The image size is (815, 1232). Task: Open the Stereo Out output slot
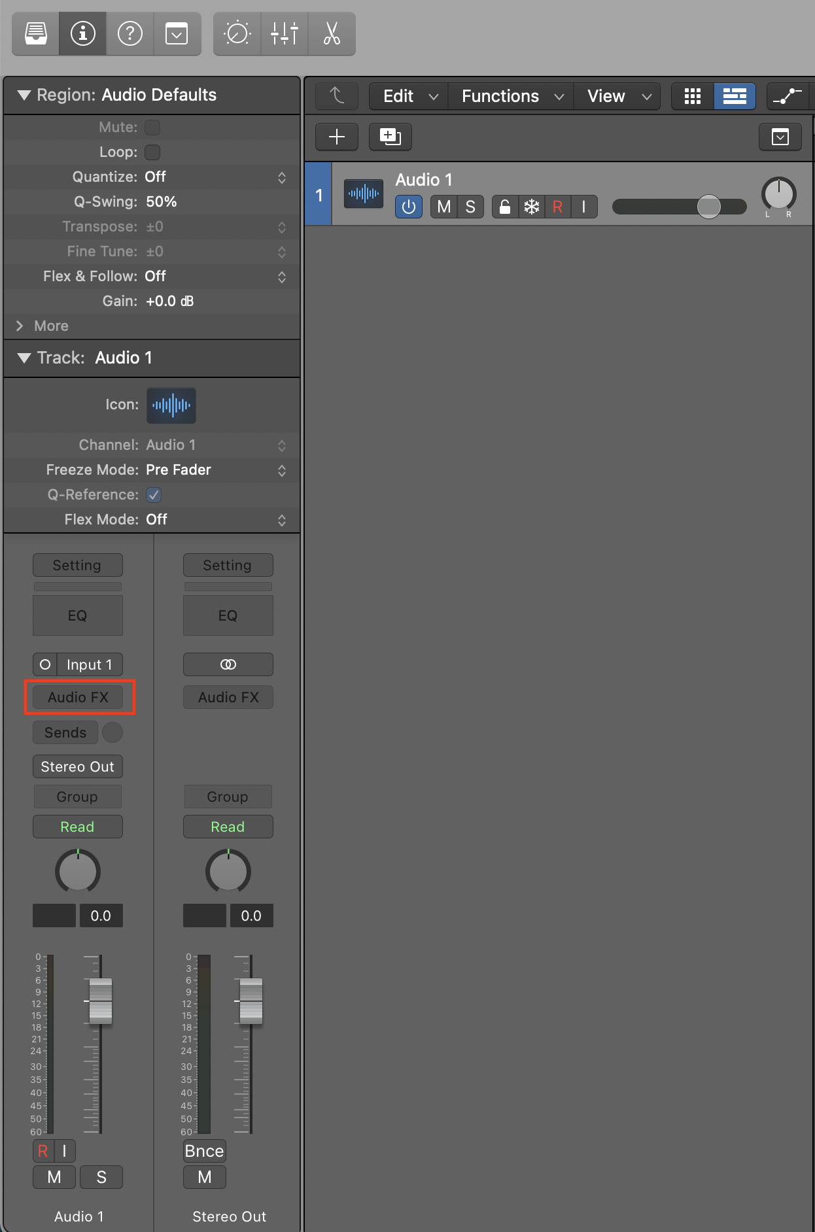(x=77, y=766)
